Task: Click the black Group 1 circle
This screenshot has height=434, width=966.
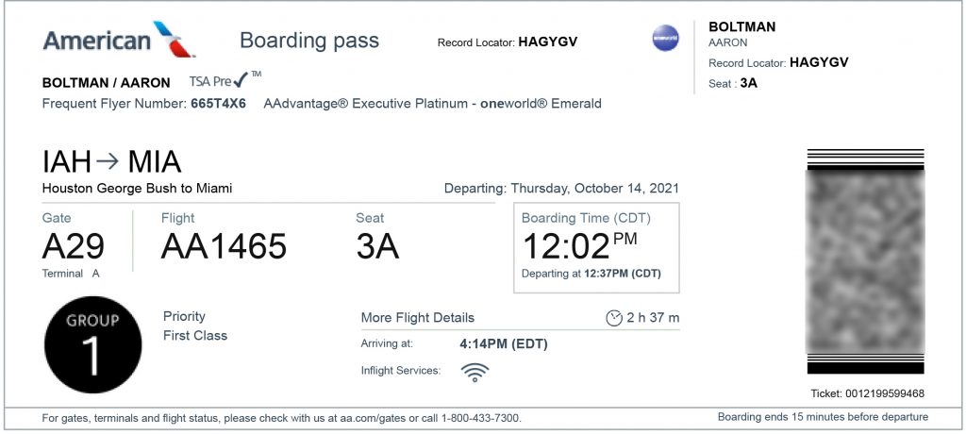Action: (x=92, y=344)
